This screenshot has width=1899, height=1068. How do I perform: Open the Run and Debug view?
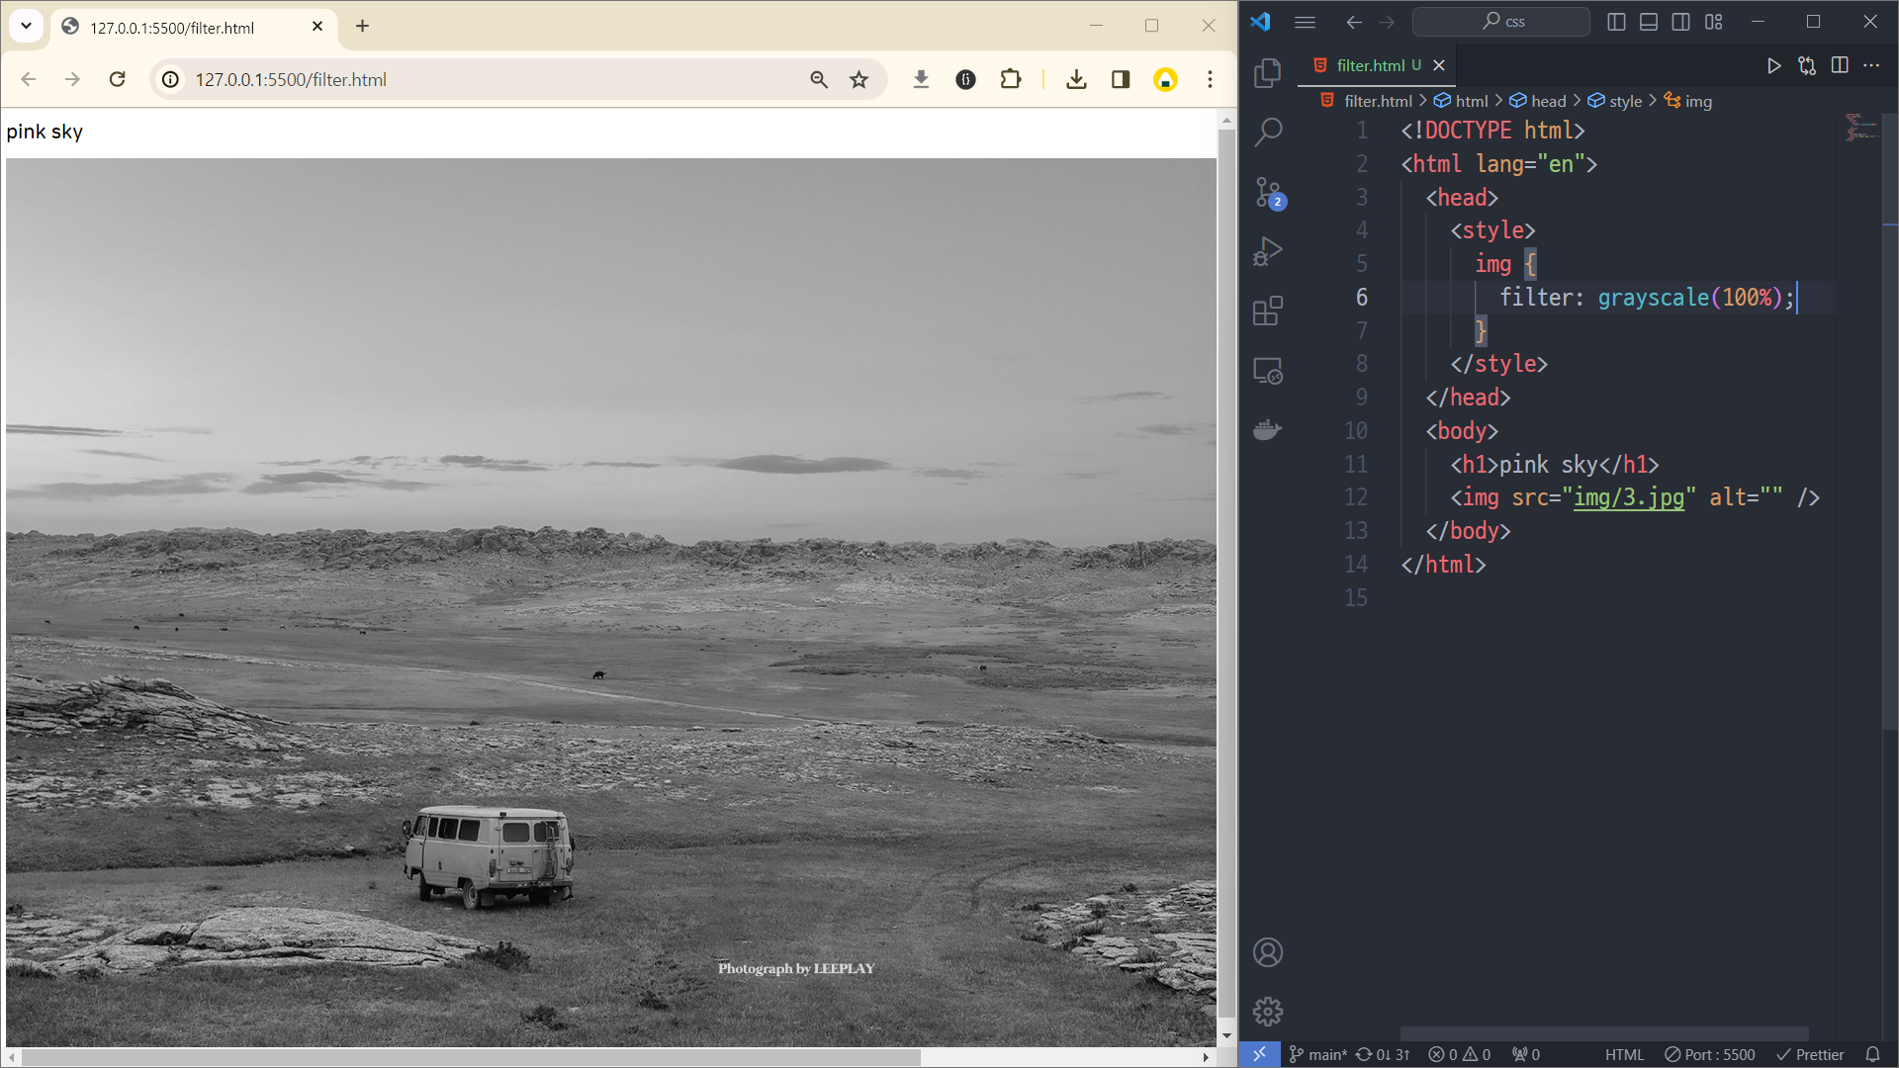click(x=1267, y=251)
